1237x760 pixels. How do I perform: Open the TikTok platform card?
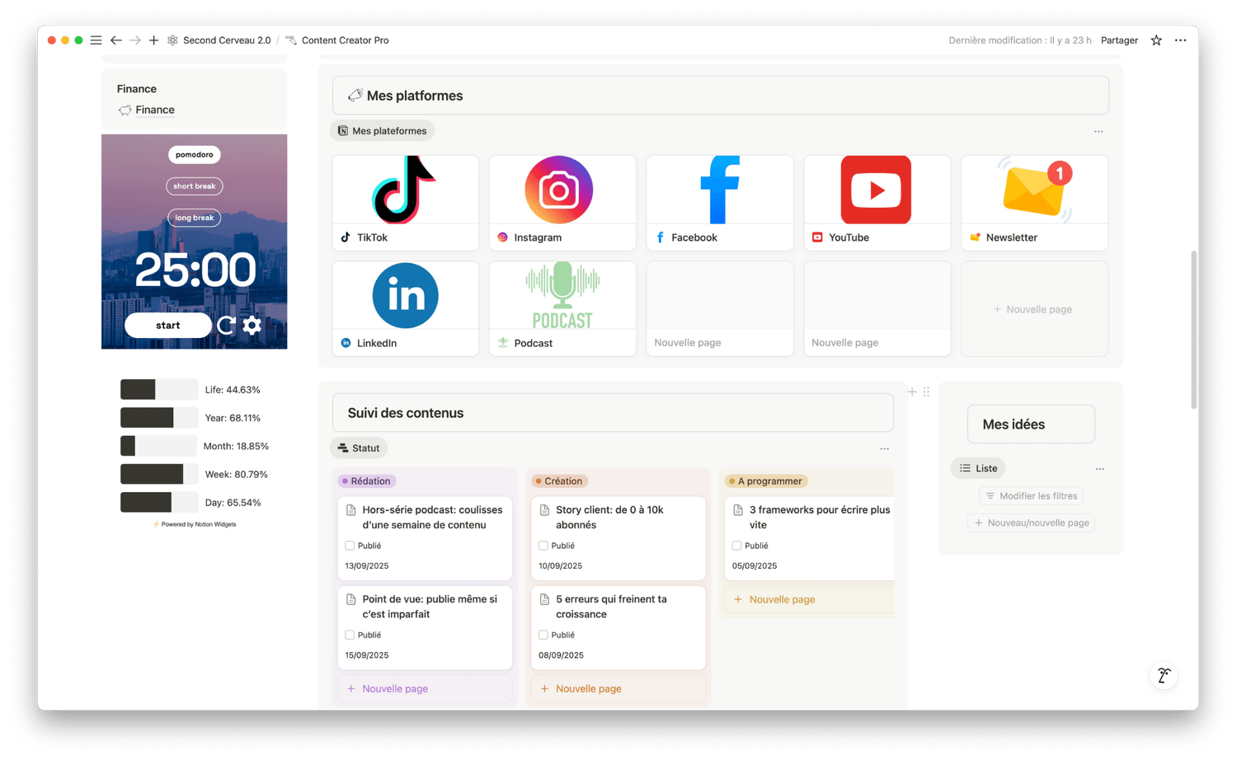click(x=406, y=203)
